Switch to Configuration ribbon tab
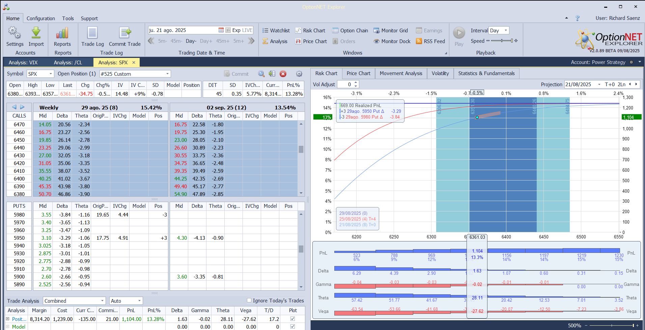 pos(41,19)
